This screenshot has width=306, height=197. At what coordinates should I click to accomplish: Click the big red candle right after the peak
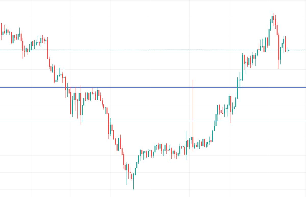[279, 47]
